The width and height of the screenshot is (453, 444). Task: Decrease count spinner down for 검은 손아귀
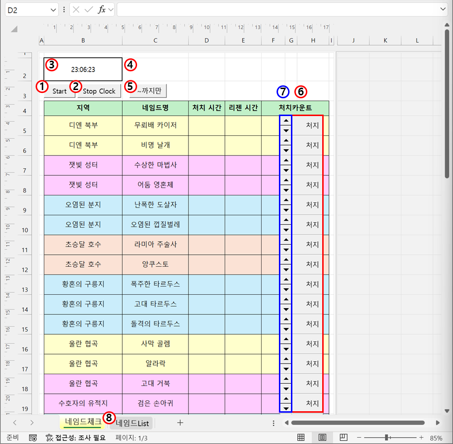point(286,408)
